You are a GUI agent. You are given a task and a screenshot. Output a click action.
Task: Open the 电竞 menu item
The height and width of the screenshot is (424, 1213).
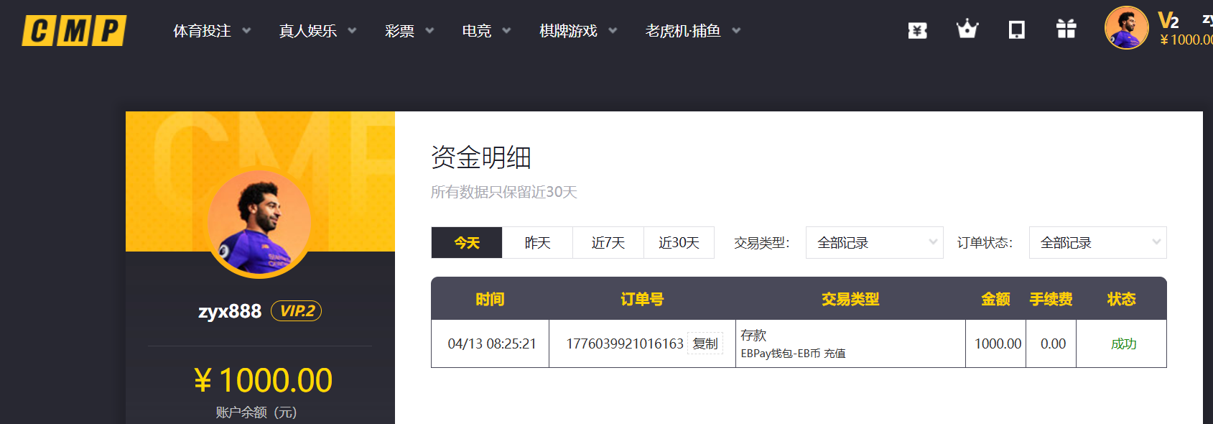coord(486,31)
